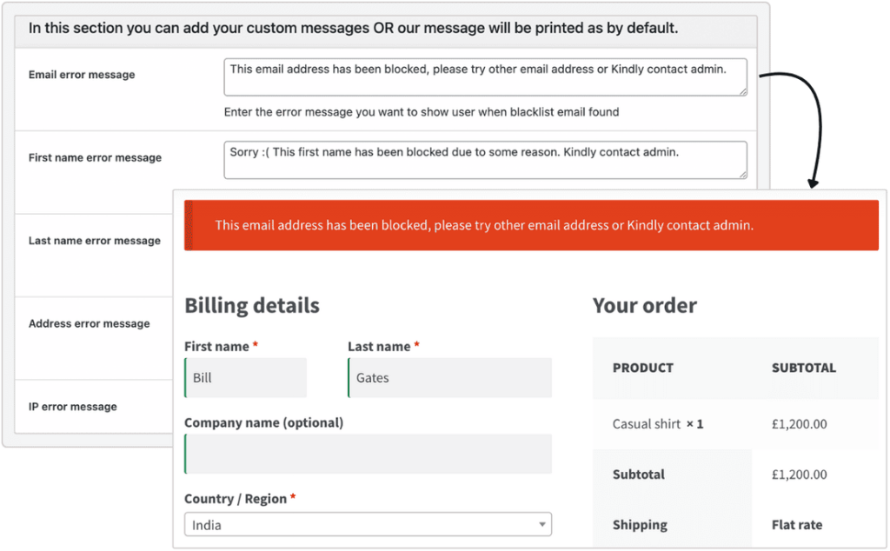Click the Address error message label
890x551 pixels.
(89, 323)
